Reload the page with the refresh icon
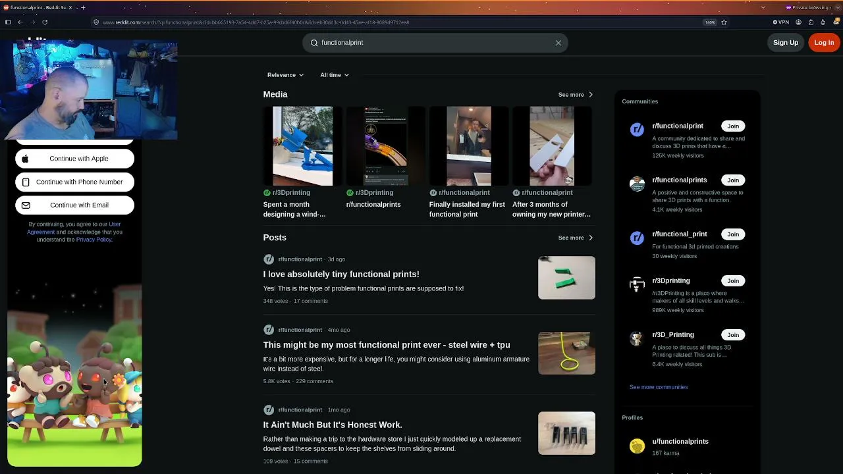The height and width of the screenshot is (474, 843). pos(45,22)
